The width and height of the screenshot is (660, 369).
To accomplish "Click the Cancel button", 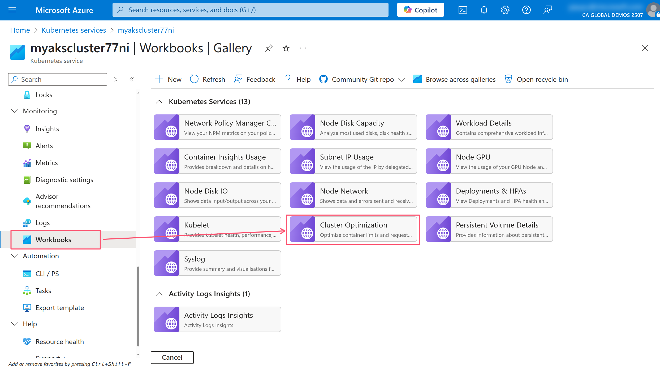I will pos(172,357).
